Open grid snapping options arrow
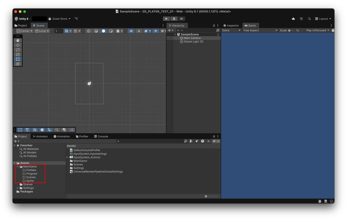This screenshot has width=347, height=220. pos(71,31)
